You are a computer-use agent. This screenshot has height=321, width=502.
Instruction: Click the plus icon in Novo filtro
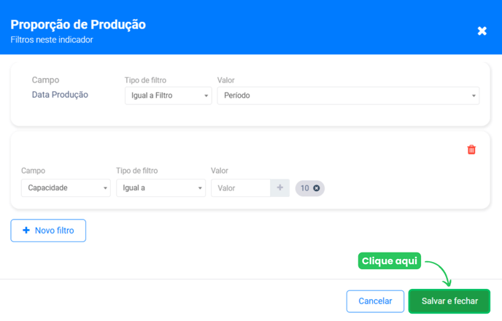click(26, 231)
